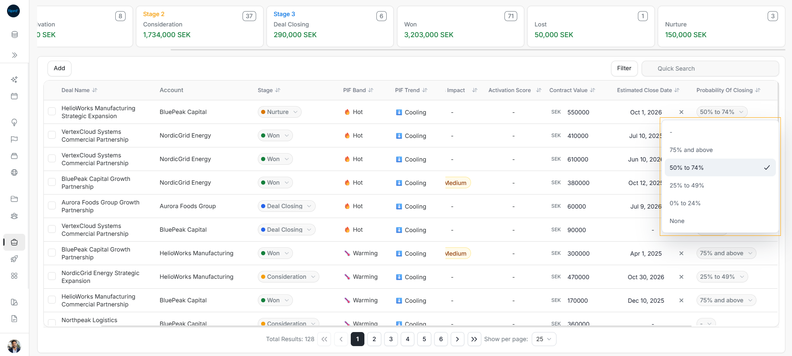Select the Aurora Foods Group Growth Partnership checkbox

pos(52,206)
